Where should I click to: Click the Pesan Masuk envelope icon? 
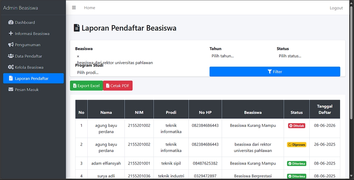pos(11,90)
